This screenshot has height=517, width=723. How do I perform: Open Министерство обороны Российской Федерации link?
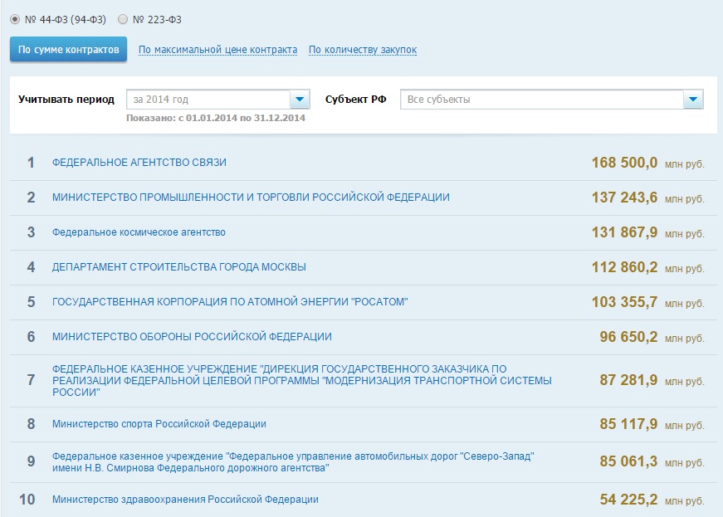(x=192, y=337)
